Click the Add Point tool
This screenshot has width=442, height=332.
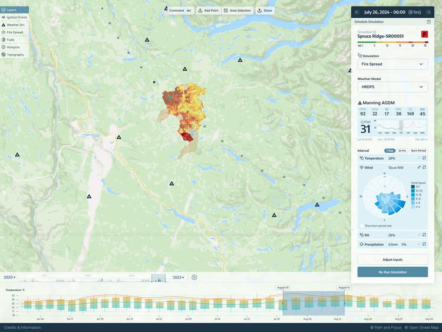click(x=207, y=11)
